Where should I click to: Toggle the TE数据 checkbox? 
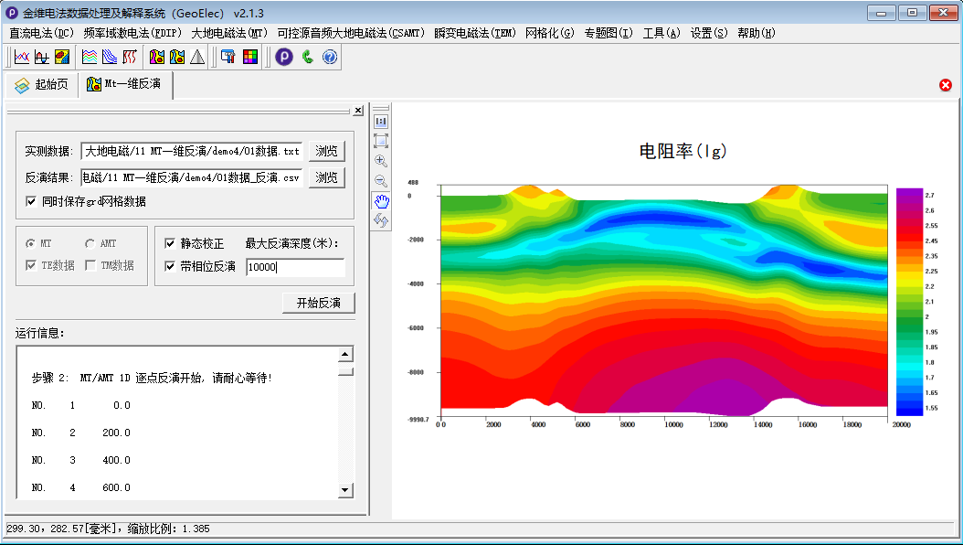[31, 265]
